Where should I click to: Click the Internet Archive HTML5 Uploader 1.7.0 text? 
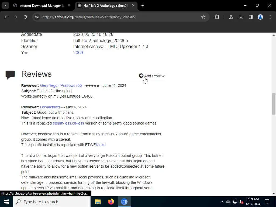pos(111,47)
